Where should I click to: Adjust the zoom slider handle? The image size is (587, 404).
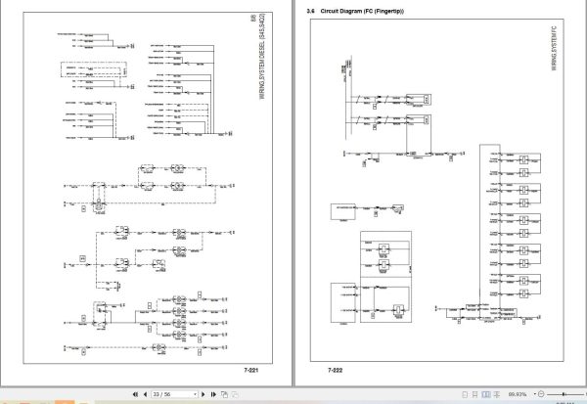[564, 394]
